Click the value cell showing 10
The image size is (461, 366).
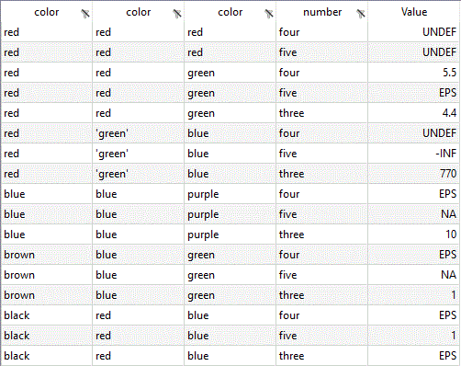413,234
